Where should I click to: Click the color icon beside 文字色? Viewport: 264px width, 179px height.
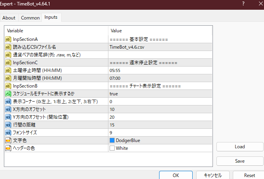click(8, 140)
